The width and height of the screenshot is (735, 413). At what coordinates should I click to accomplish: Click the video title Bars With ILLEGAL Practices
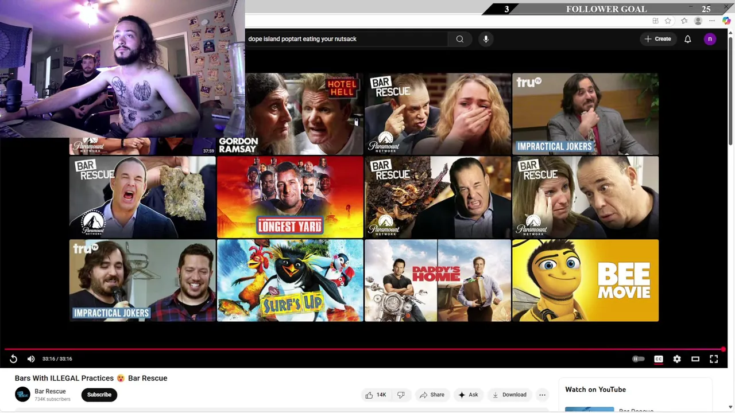coord(91,378)
